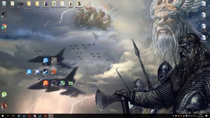Open the Battlefield 1 shortcut

pos(4,107)
